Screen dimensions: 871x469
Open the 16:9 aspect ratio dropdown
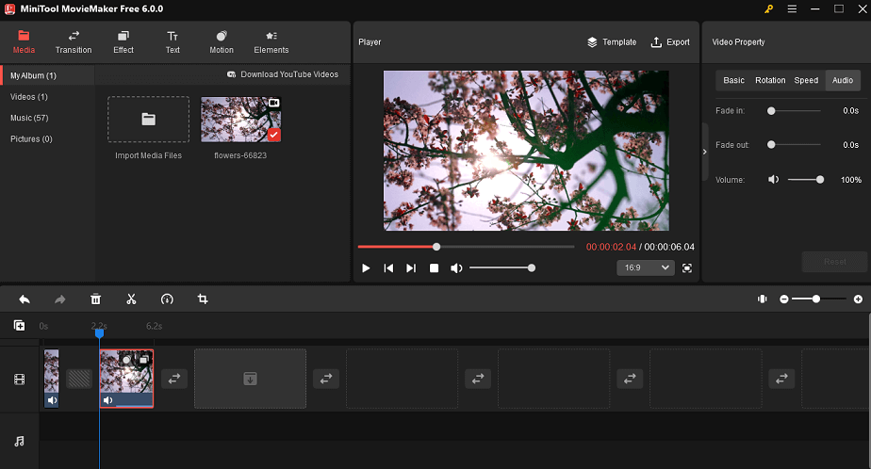[646, 267]
